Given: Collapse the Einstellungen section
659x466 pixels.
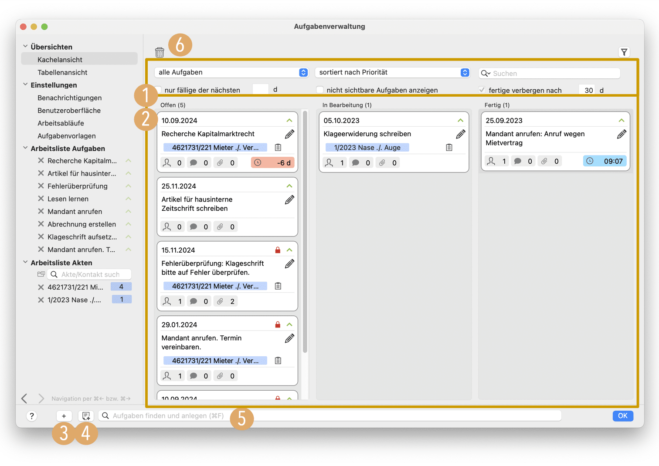Looking at the screenshot, I should pyautogui.click(x=25, y=84).
